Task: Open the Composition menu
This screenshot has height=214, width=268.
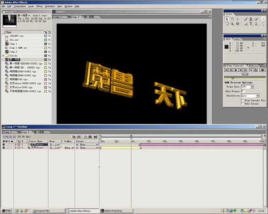Action: tap(20, 6)
